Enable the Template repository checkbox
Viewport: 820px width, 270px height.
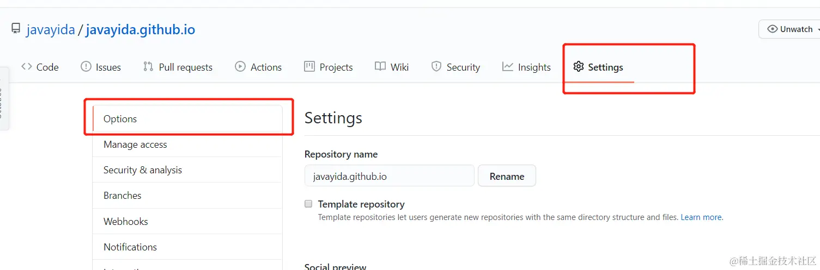[308, 204]
